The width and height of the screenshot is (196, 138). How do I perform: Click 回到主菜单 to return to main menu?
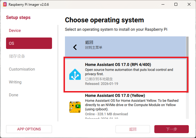tap(94, 48)
